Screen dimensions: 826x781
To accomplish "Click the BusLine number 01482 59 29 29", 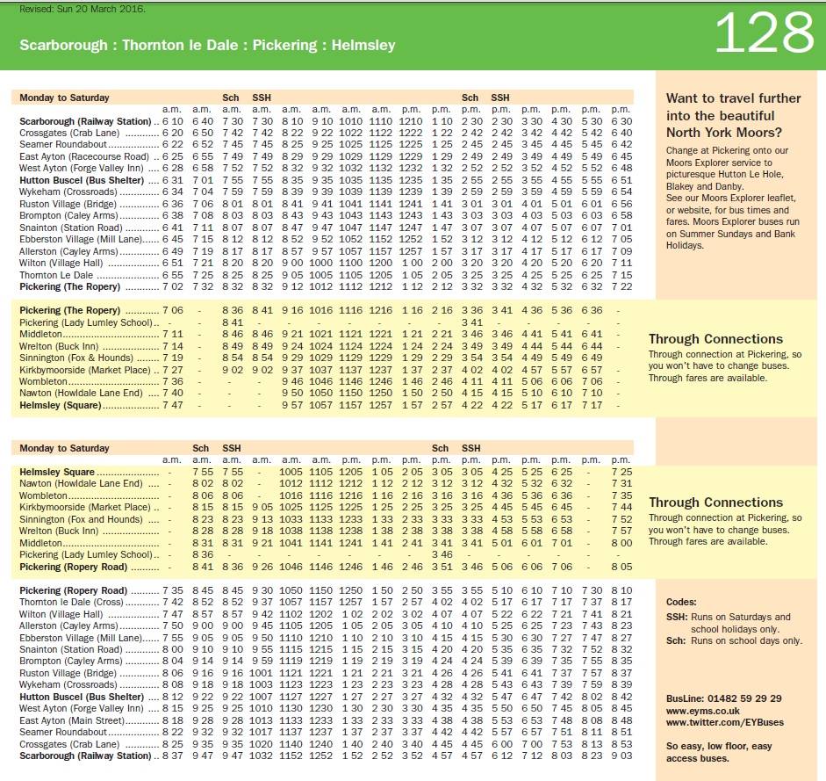I will 744,698.
